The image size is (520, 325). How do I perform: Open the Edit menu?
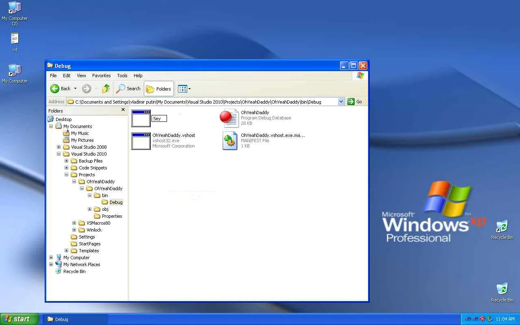[67, 76]
